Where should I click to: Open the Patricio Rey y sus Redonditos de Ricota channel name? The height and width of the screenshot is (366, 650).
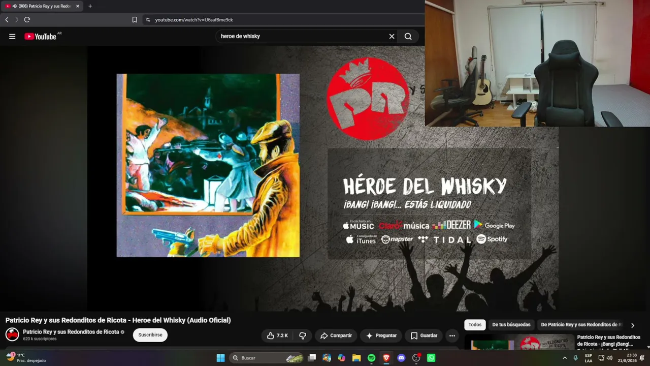(x=71, y=332)
